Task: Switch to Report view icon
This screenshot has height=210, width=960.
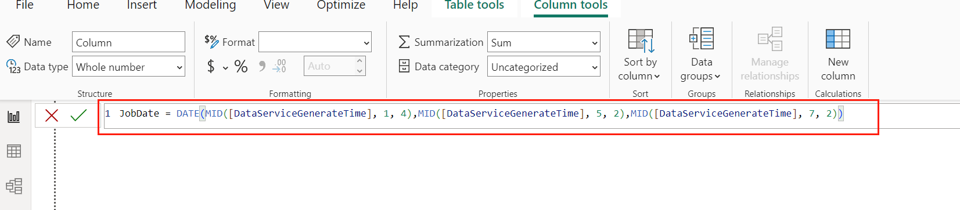Action: tap(14, 117)
